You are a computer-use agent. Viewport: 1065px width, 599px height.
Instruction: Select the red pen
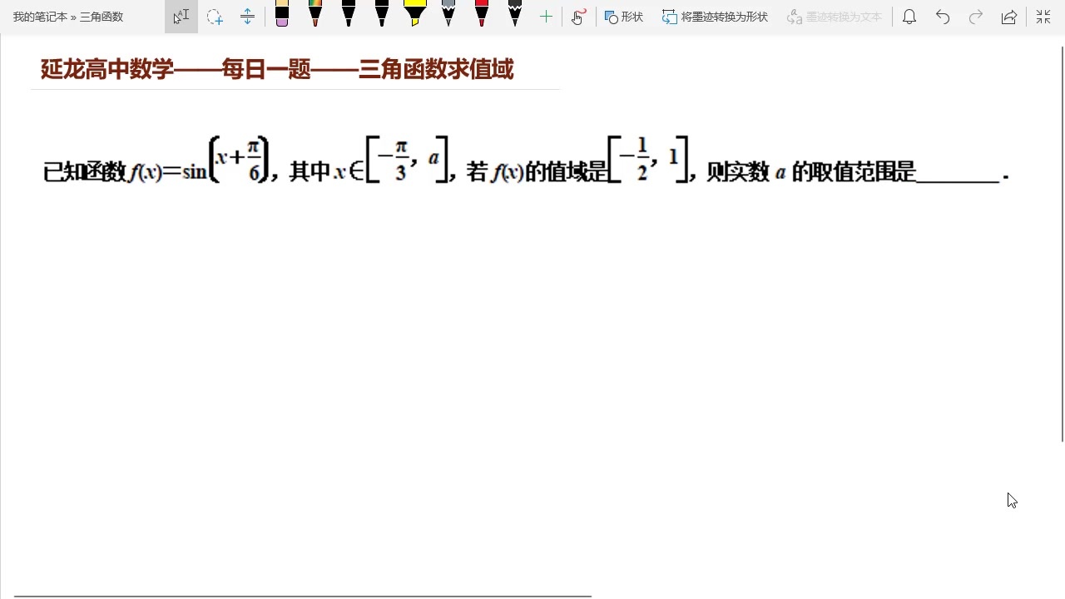482,14
